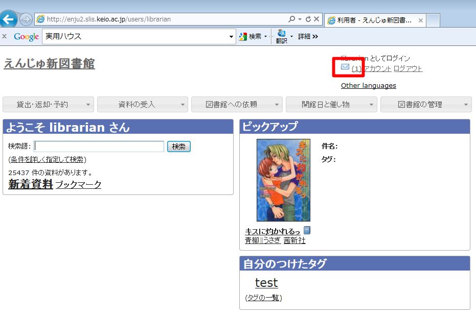Open the Other languages link
The image size is (476, 317).
click(x=369, y=86)
